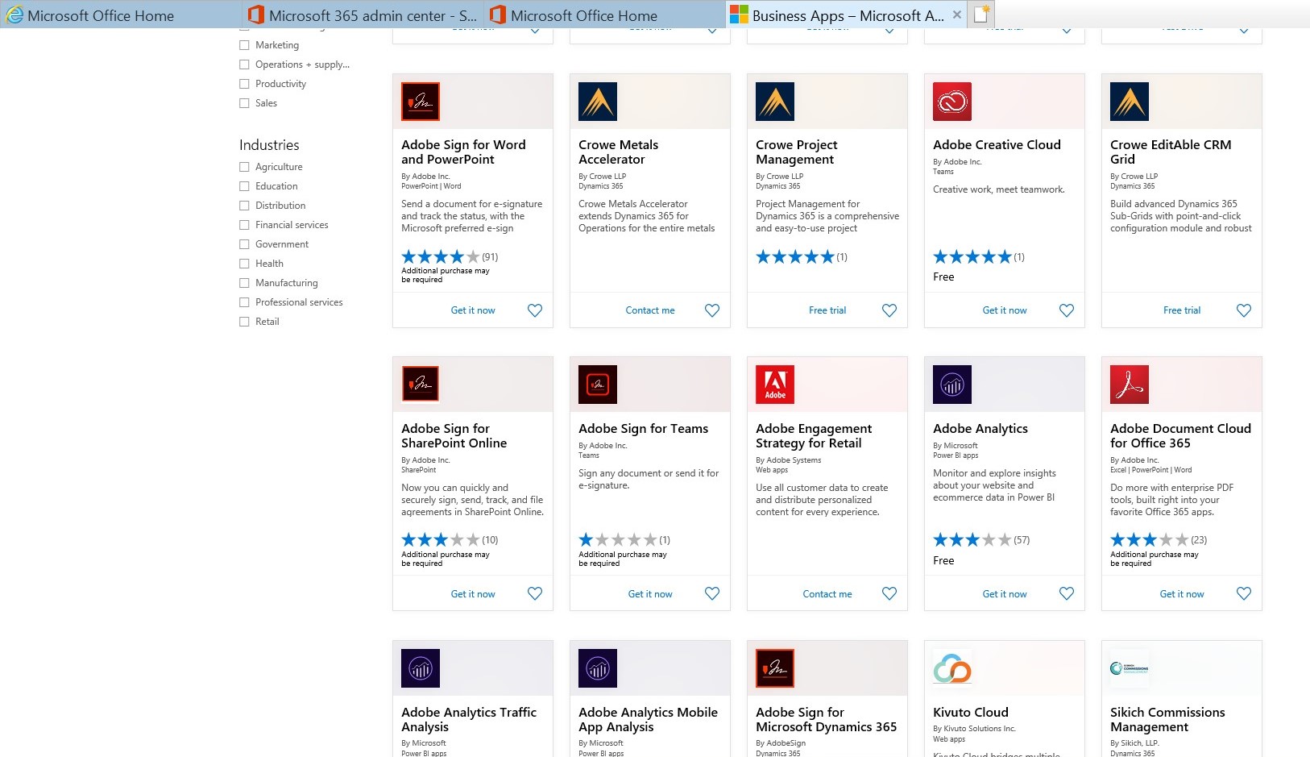
Task: Favorite Crowe EditAble CRM Grid with heart
Action: [1244, 310]
